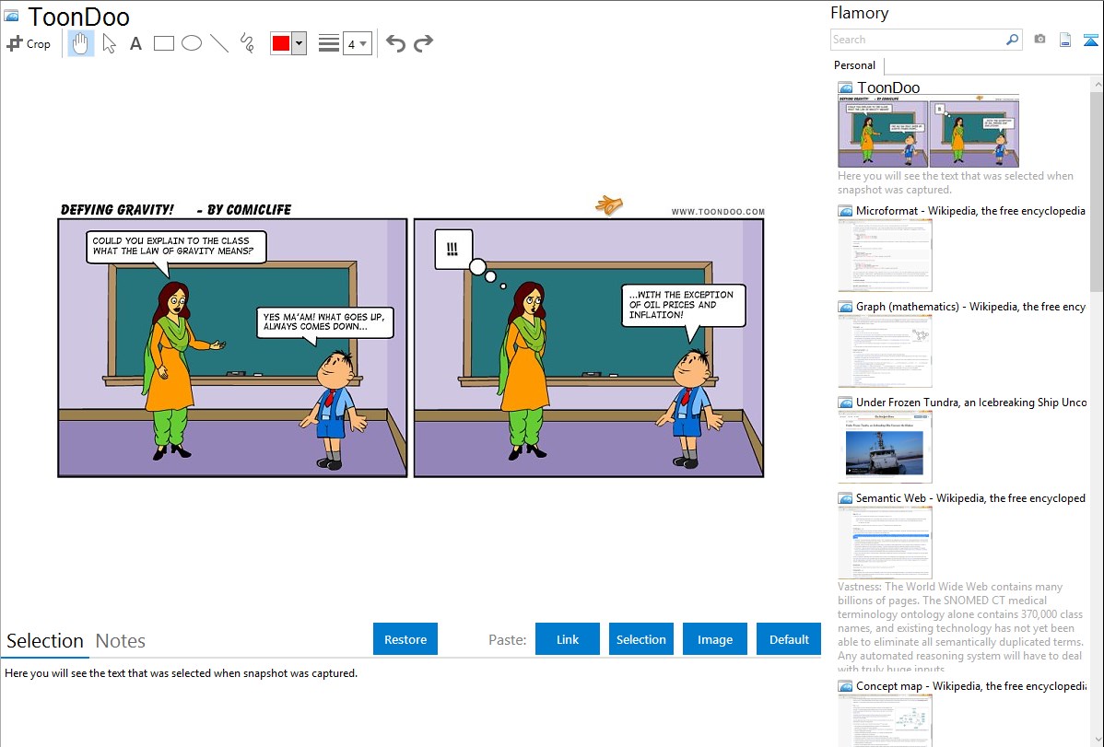The width and height of the screenshot is (1104, 747).
Task: Redo the last undone action
Action: 423,43
